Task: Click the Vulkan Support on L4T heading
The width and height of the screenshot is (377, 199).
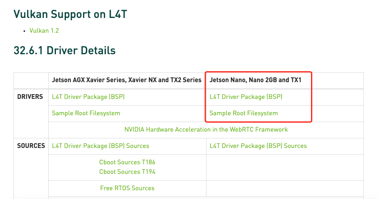Action: tap(70, 14)
